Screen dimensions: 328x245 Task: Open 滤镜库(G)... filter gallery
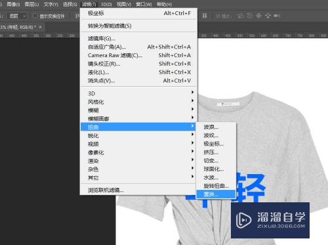[139, 39]
